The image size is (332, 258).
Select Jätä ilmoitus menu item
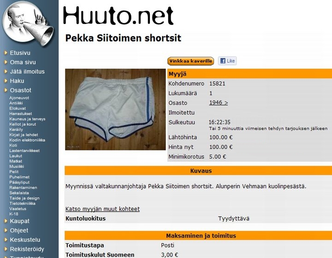27,71
